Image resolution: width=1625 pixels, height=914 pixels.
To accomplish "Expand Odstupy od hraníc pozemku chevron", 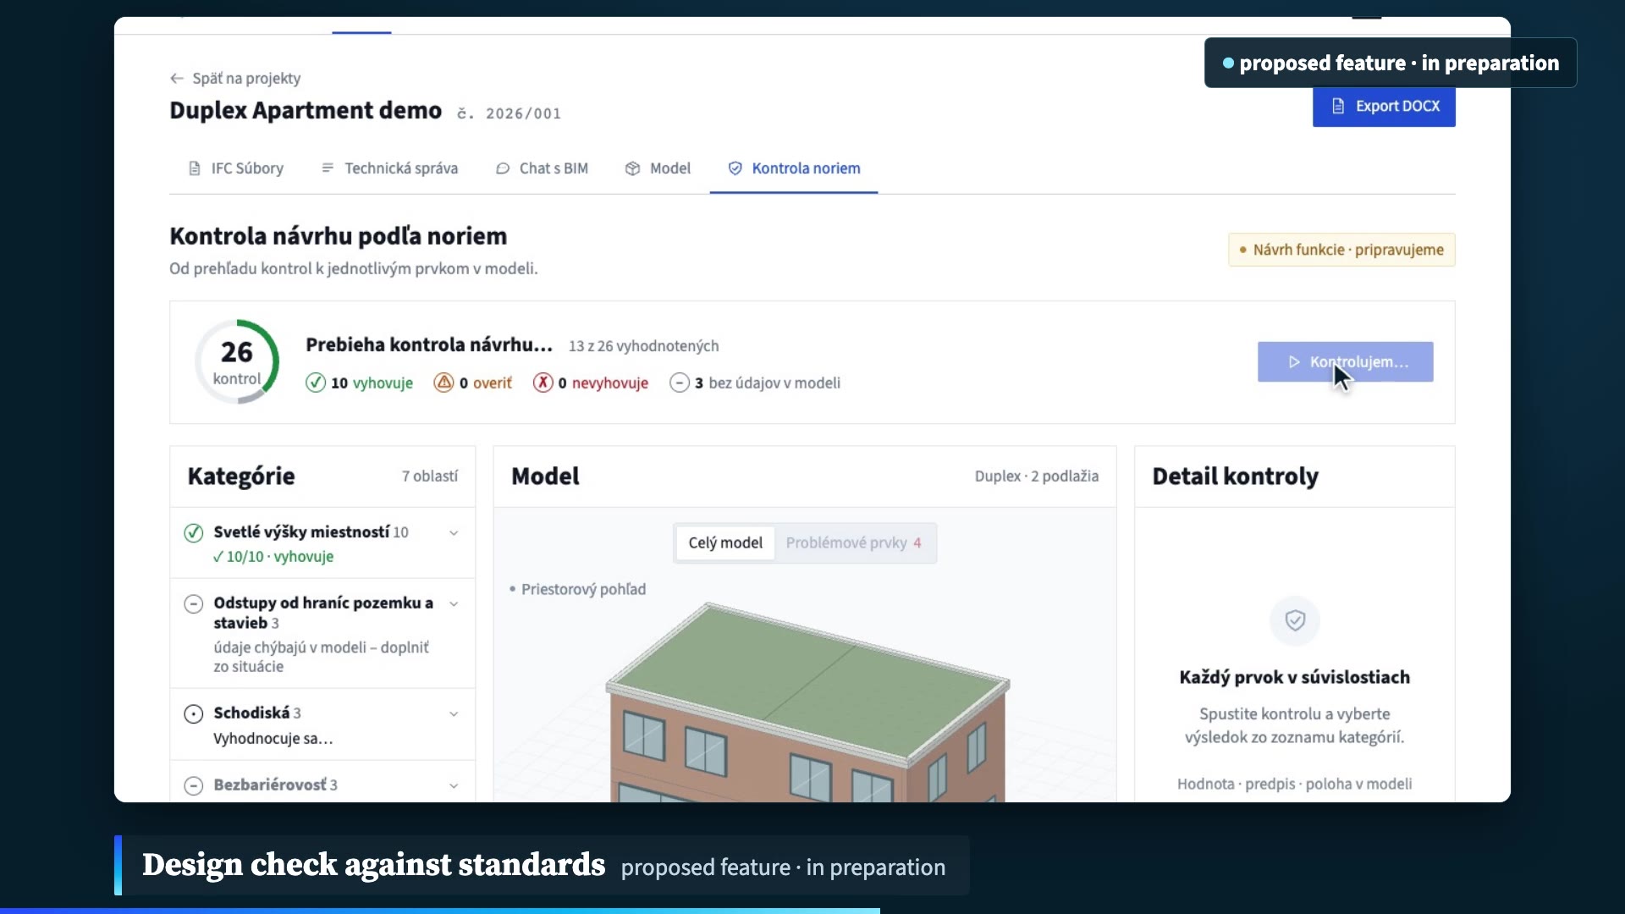I will pyautogui.click(x=454, y=603).
